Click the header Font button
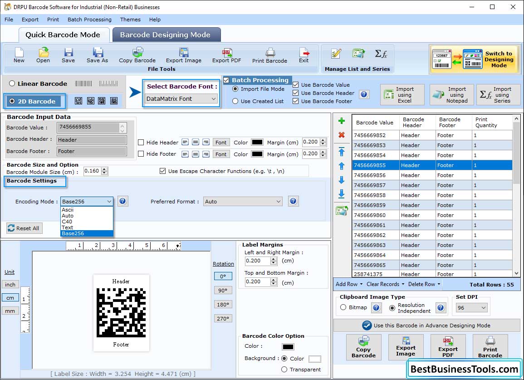This screenshot has height=380, width=524. click(221, 143)
